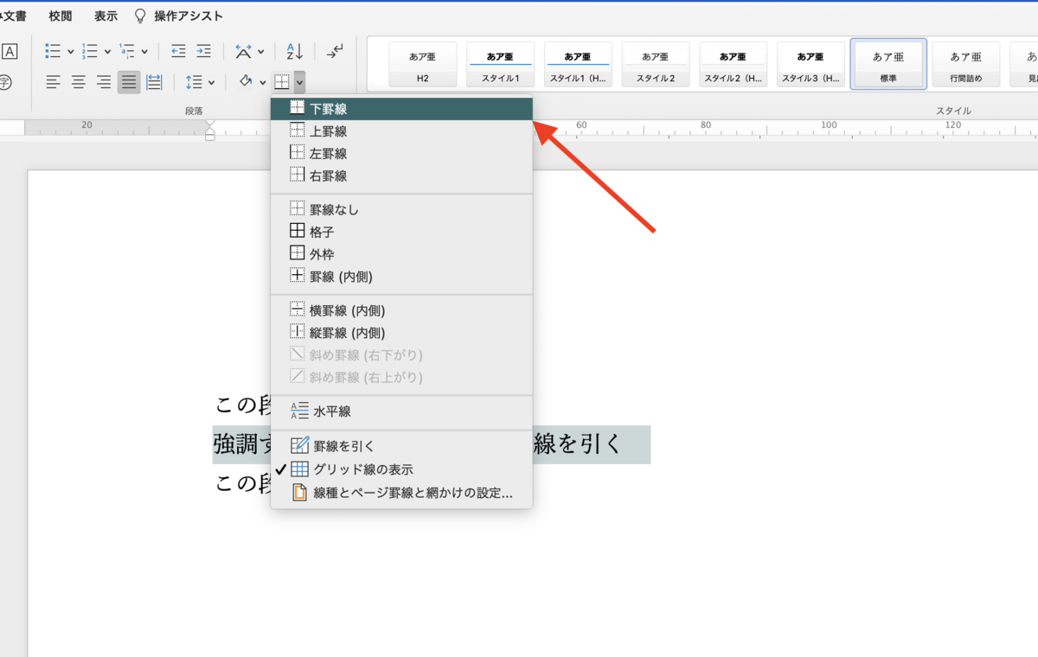This screenshot has width=1038, height=657.
Task: Apply center alignment
Action: click(x=78, y=82)
